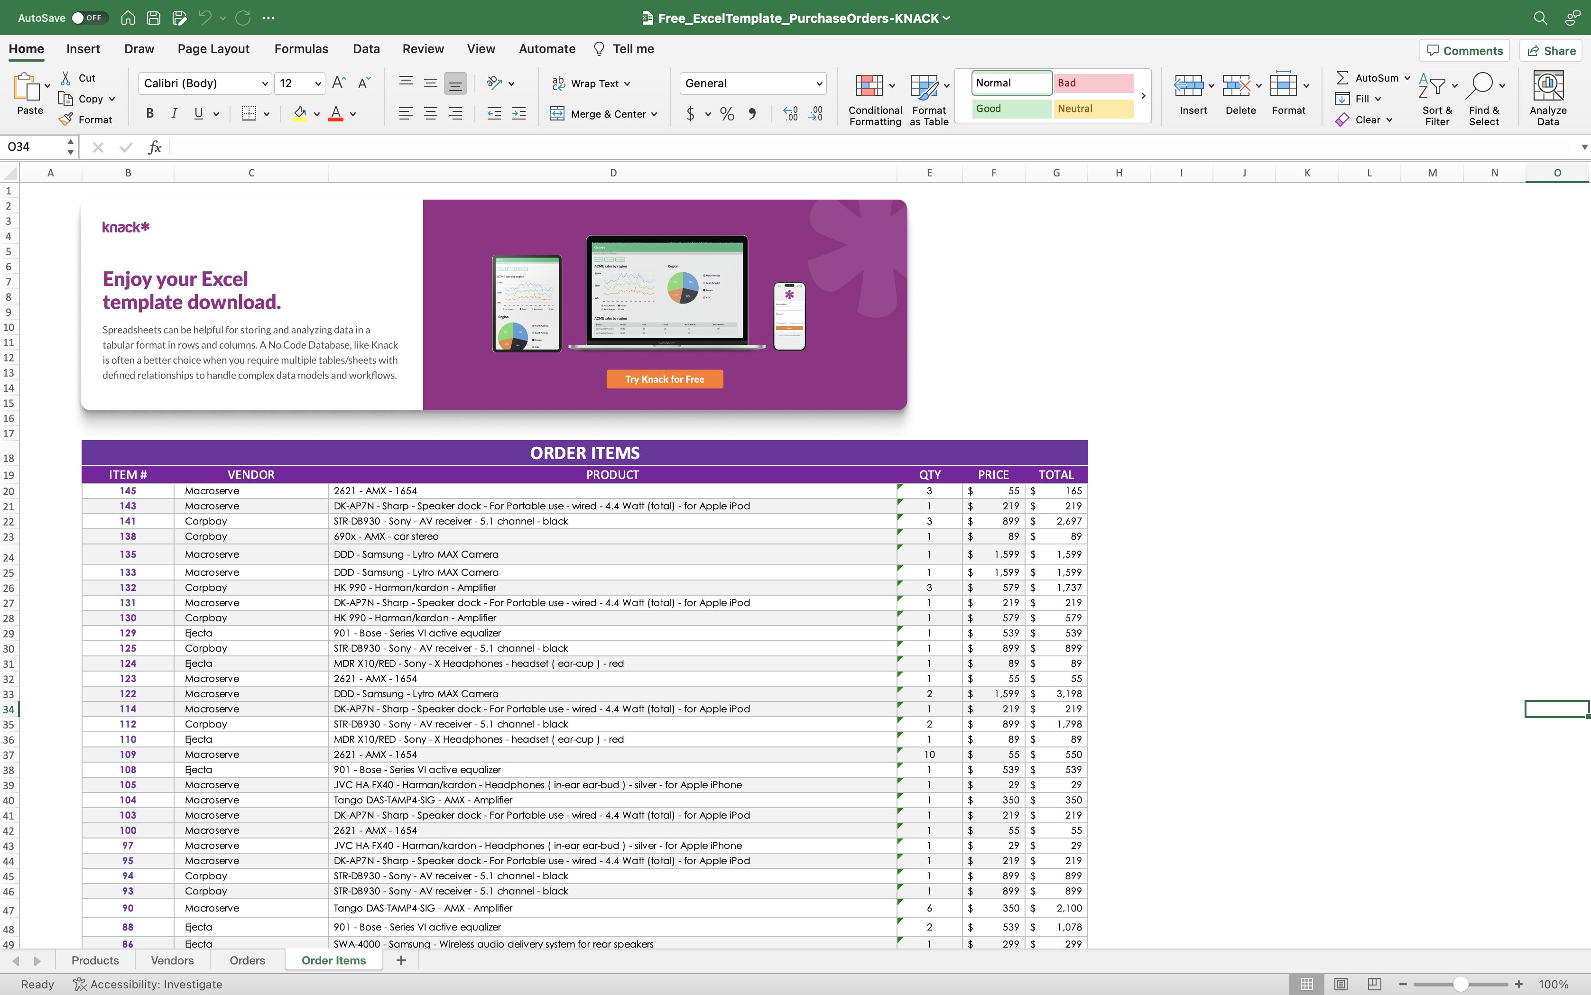Screen dimensions: 1591x995
Task: Click the Try Knack for Free button
Action: click(x=664, y=378)
